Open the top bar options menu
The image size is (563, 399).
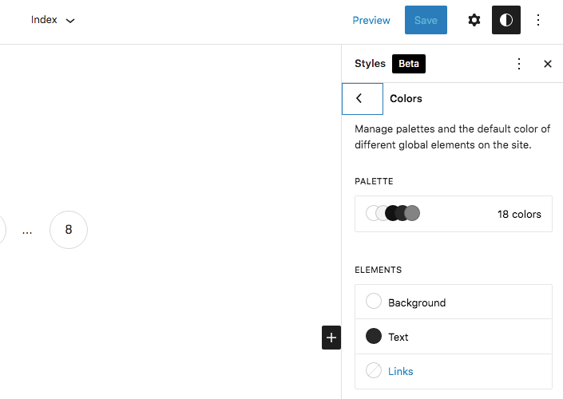pos(538,20)
